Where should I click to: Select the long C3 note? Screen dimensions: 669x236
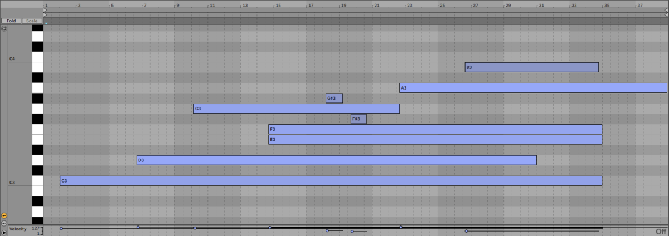[x=331, y=181]
